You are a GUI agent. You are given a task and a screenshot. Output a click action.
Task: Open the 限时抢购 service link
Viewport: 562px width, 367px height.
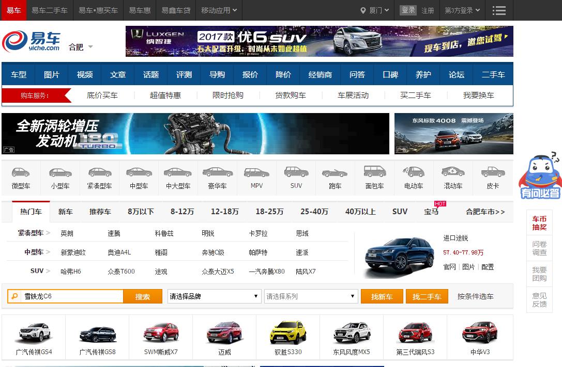[x=228, y=95]
